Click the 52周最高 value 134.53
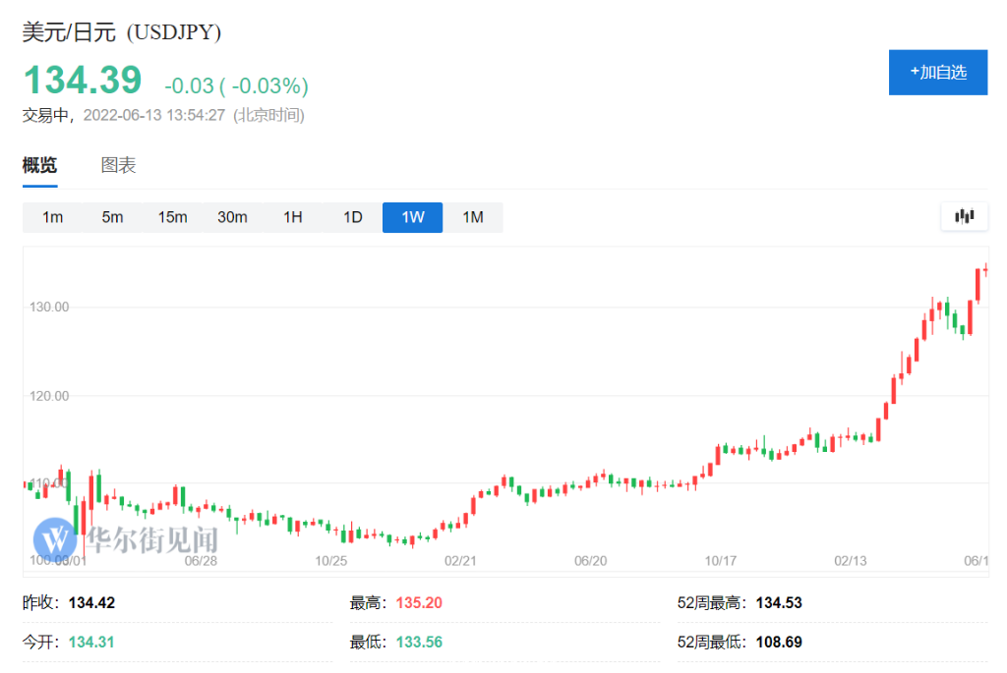This screenshot has width=1007, height=673. [x=779, y=603]
